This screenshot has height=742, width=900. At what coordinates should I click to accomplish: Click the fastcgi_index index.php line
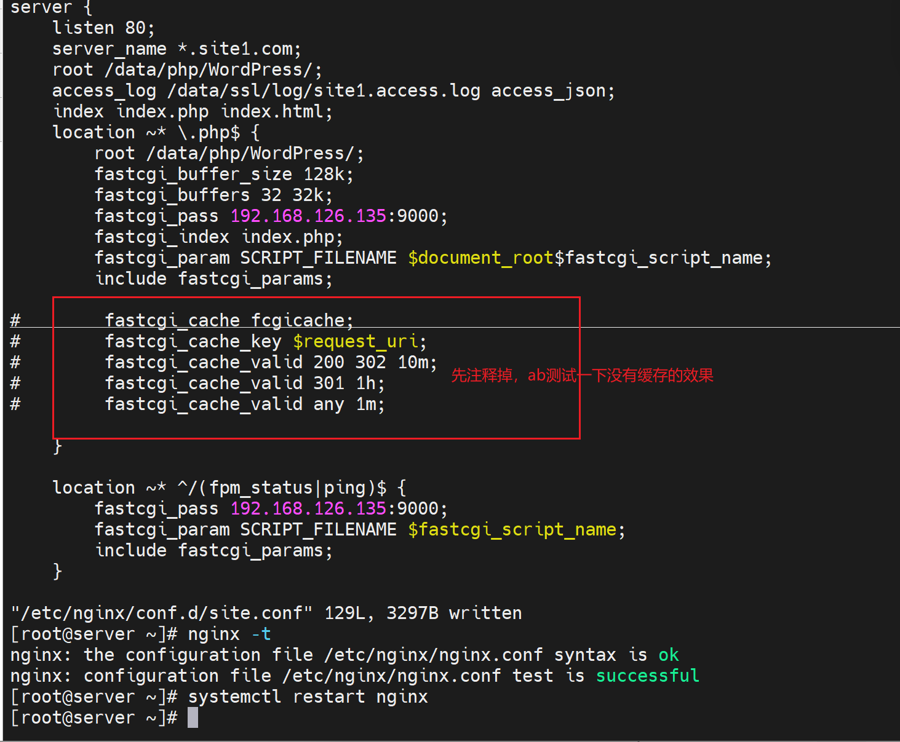(x=218, y=237)
